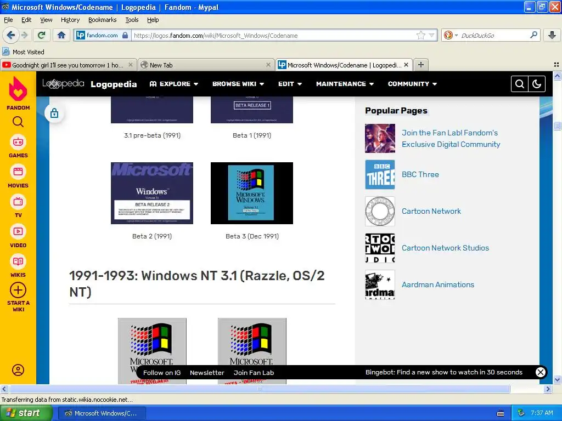Close the Goodnight girl YouTube tab
This screenshot has width=562, height=421.
pos(131,65)
